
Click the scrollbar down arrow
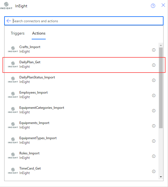click(x=161, y=177)
